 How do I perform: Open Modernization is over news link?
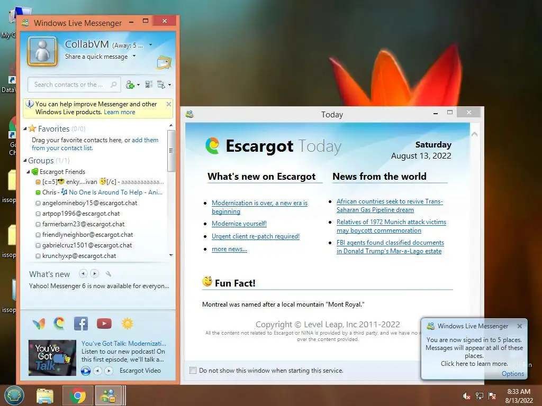click(259, 207)
